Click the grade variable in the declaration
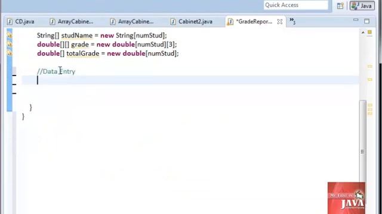Viewport: 382px width, 214px height. pyautogui.click(x=80, y=45)
